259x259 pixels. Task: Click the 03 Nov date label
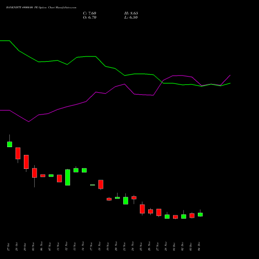tap(33, 247)
